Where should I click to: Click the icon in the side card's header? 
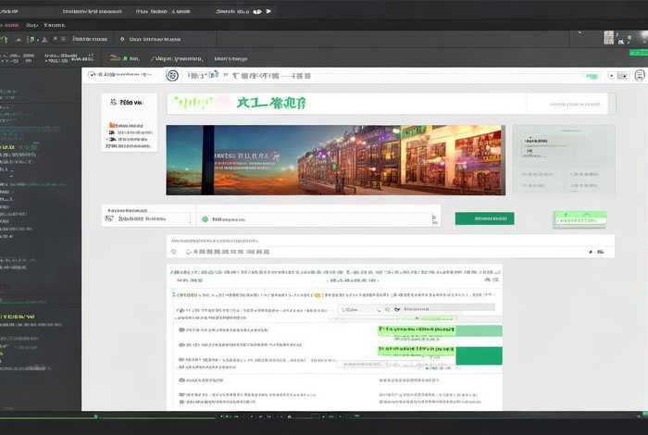point(114,102)
